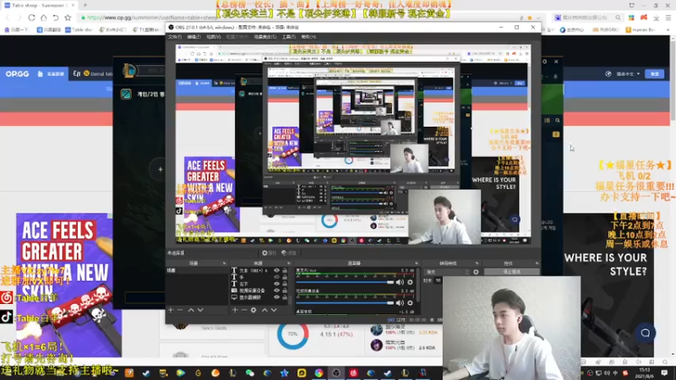
Task: Open 视频采集设备 mixer settings gear
Action: pyautogui.click(x=410, y=303)
